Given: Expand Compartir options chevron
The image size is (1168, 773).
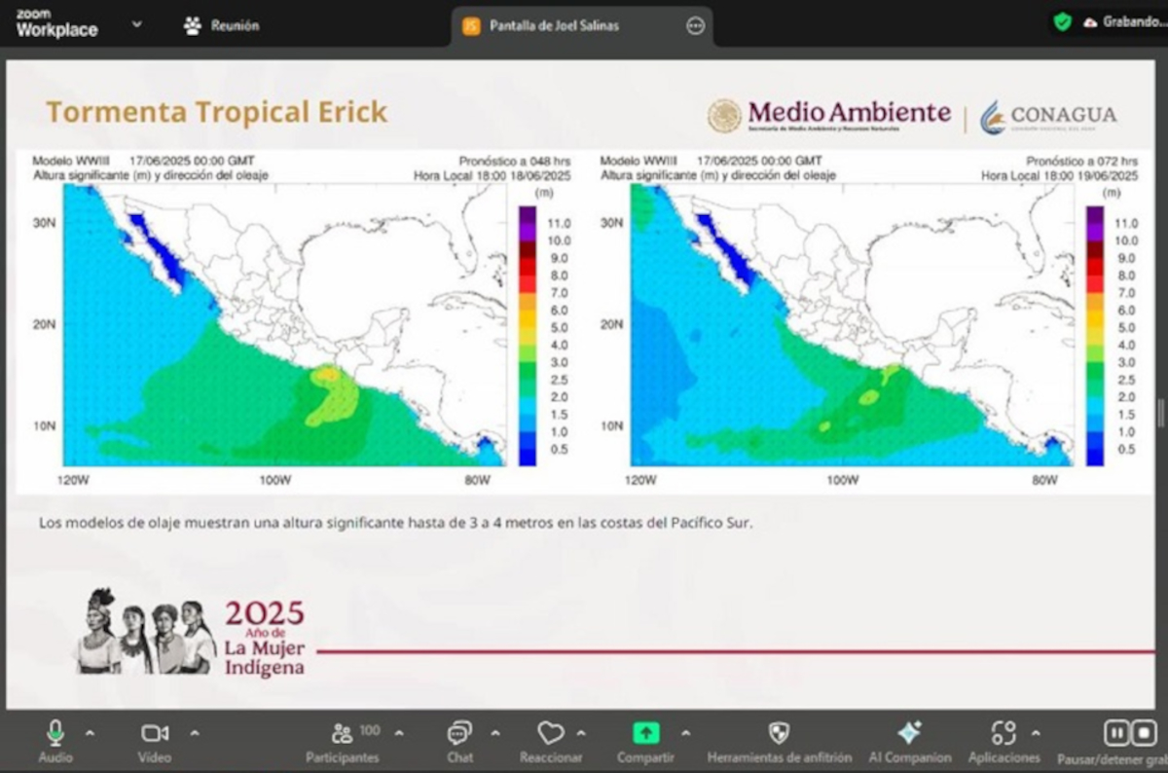Looking at the screenshot, I should tap(685, 733).
